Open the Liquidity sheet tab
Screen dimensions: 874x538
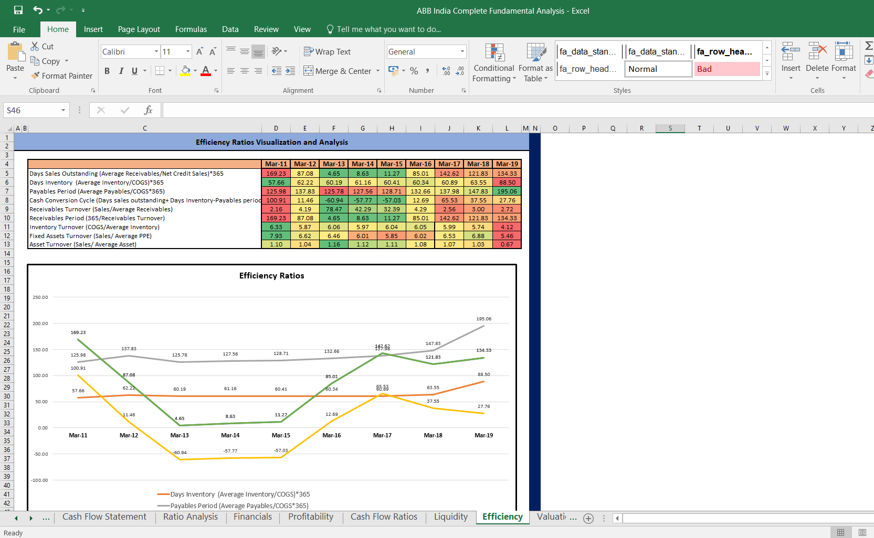point(451,517)
